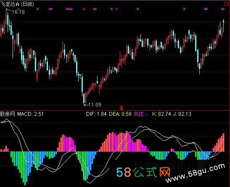Viewport: 230px width, 187px height.
Task: Click the K: 82.74 readout
Action: (x=161, y=114)
